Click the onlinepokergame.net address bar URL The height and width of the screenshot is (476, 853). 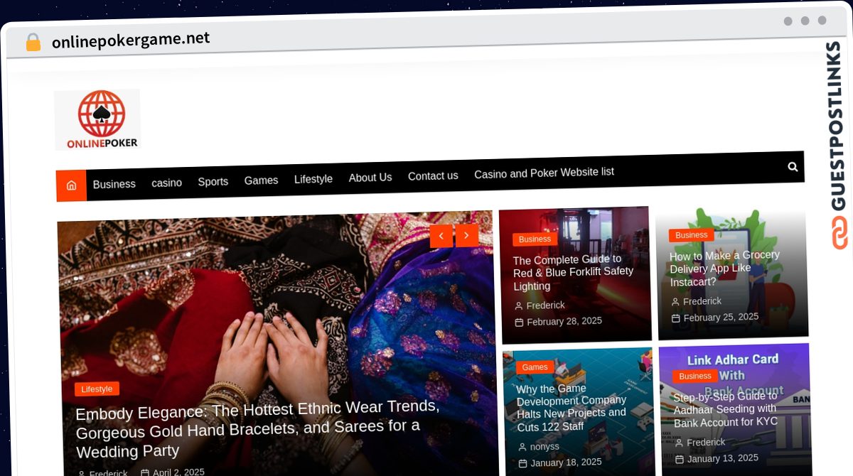[131, 40]
